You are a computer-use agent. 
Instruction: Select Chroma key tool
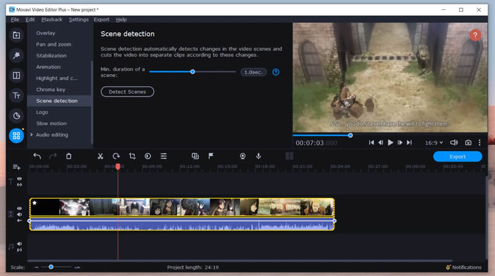[51, 89]
